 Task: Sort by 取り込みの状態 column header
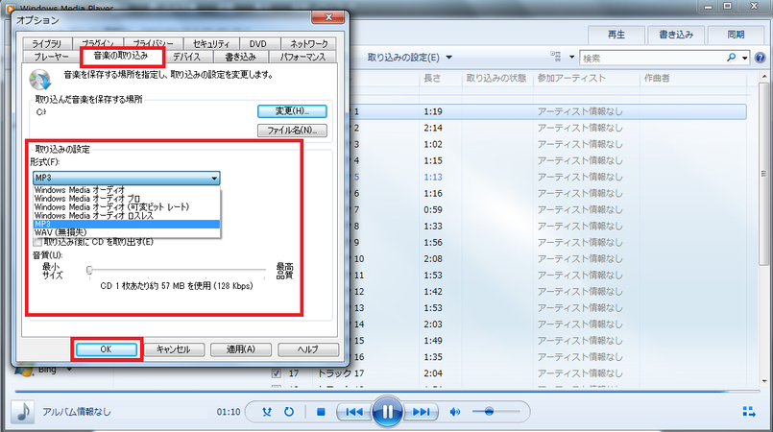click(496, 78)
